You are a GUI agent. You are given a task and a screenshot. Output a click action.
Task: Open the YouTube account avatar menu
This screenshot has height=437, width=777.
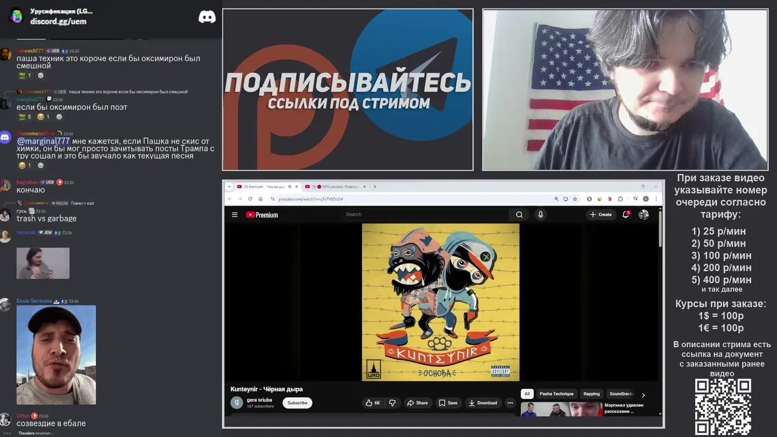tap(643, 214)
